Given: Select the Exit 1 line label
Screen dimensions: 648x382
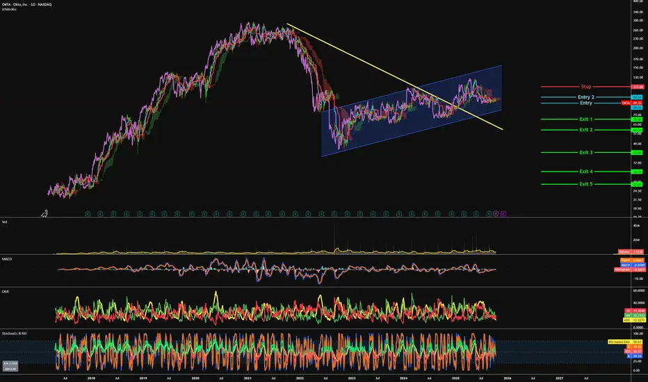Looking at the screenshot, I should 585,119.
